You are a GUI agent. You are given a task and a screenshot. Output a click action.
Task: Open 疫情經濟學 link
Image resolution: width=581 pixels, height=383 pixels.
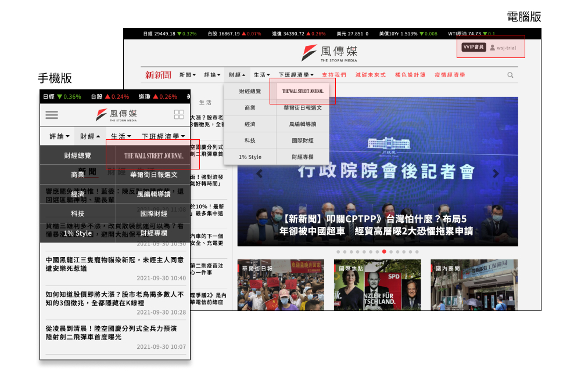click(x=450, y=75)
